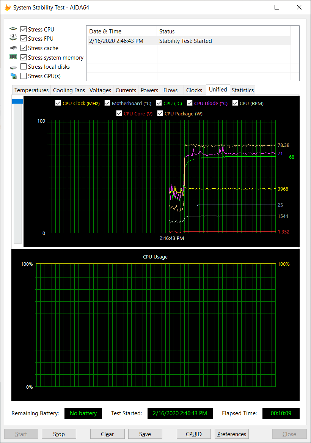Image resolution: width=311 pixels, height=443 pixels.
Task: Click the monitor icon beside Stress GPU(s)
Action: [x=13, y=76]
